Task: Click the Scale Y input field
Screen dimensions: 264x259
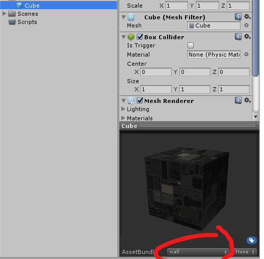Action: pos(207,6)
